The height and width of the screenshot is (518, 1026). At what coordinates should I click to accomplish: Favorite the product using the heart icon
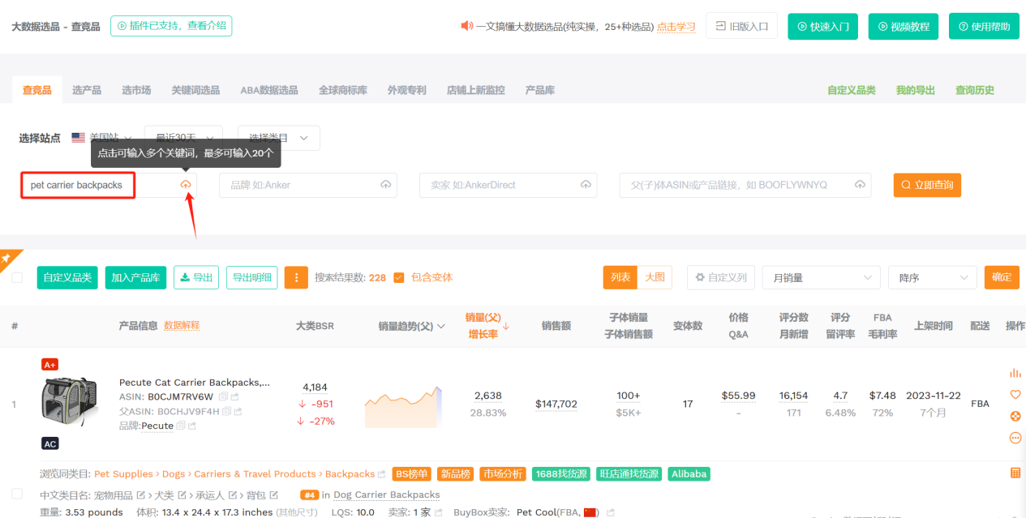[1015, 394]
